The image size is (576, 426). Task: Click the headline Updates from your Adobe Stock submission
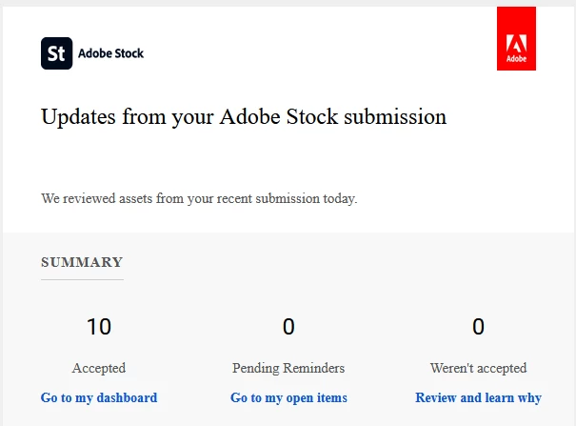(x=244, y=117)
